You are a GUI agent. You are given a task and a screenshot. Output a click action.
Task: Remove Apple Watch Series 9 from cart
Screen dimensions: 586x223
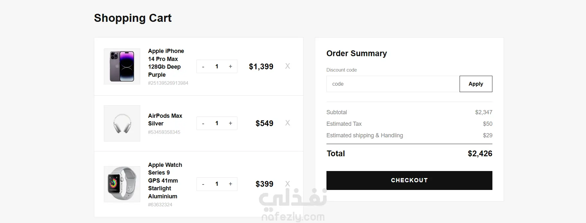coord(288,184)
